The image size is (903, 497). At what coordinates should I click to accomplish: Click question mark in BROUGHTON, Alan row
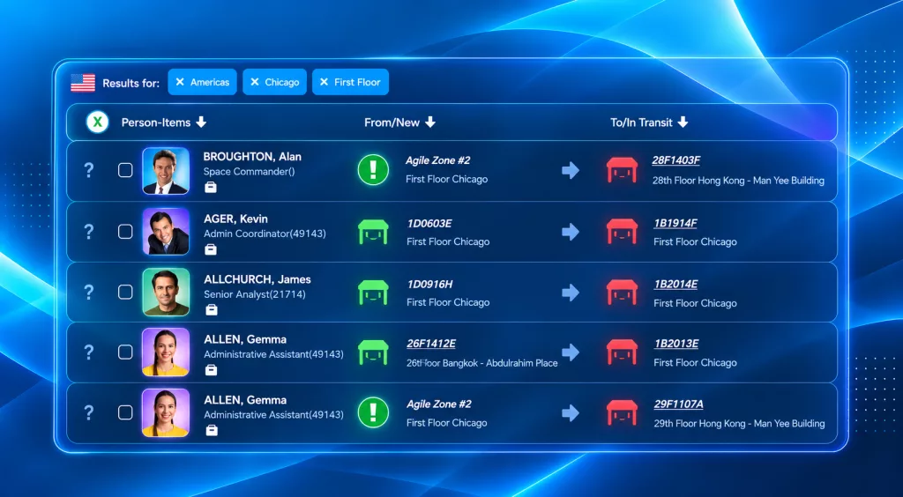(89, 170)
